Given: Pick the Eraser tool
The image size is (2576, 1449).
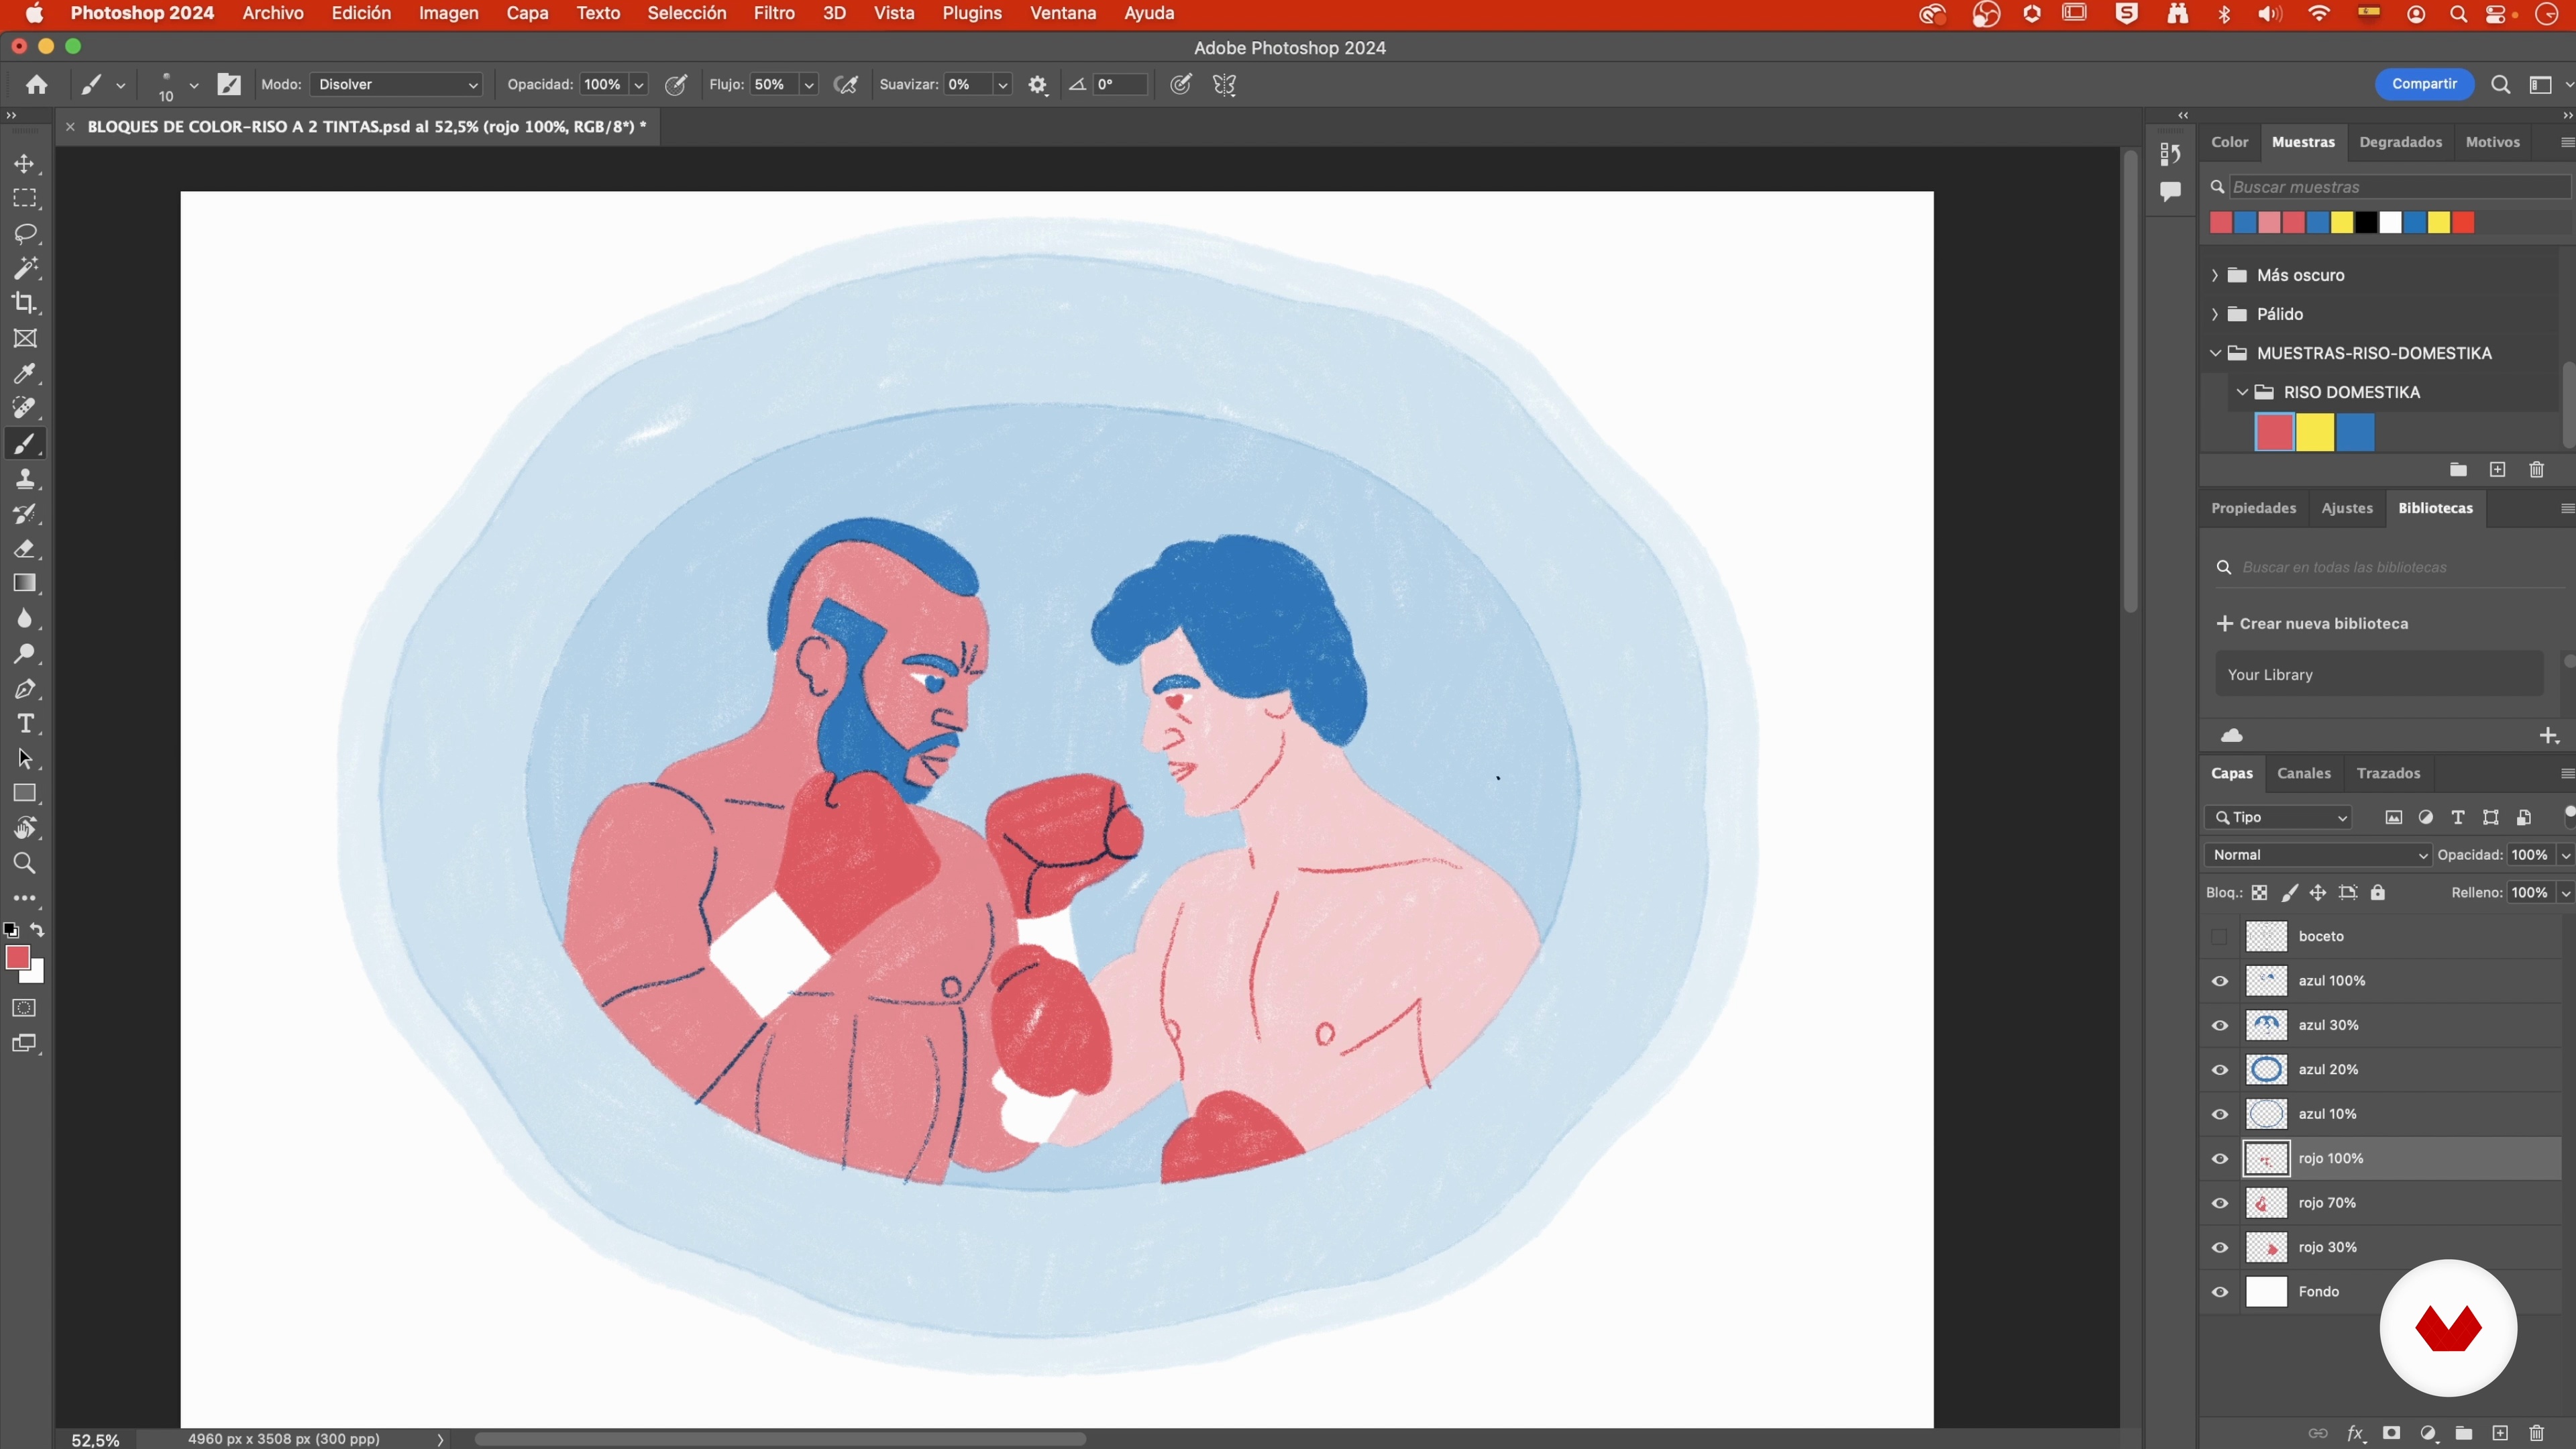Looking at the screenshot, I should click(25, 549).
